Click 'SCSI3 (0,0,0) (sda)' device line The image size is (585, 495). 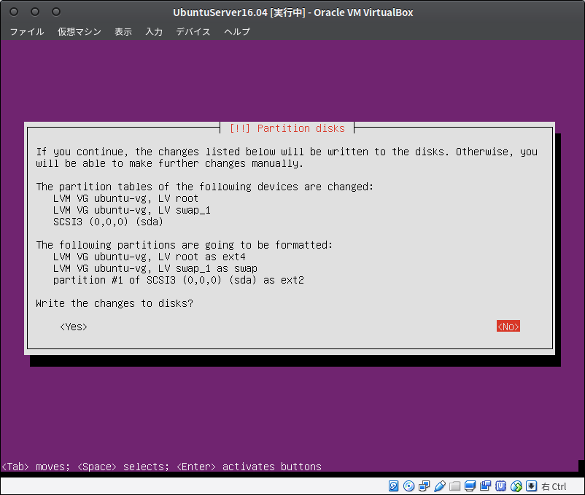(108, 222)
